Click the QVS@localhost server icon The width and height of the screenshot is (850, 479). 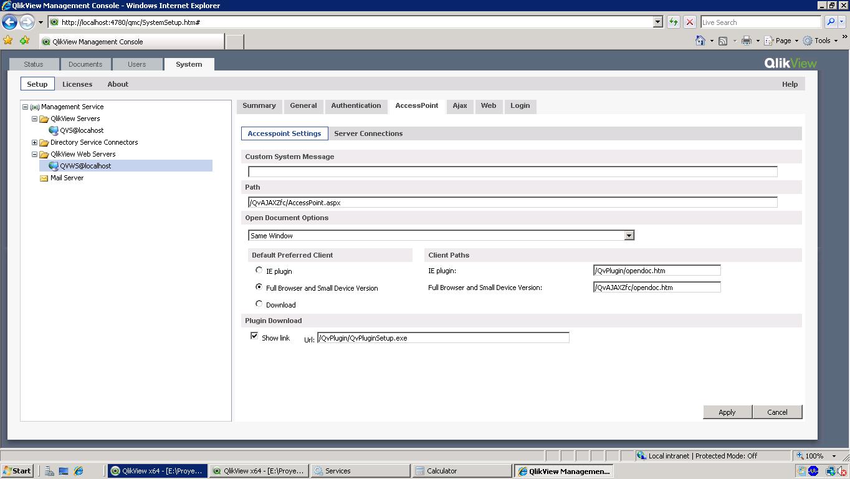point(54,130)
